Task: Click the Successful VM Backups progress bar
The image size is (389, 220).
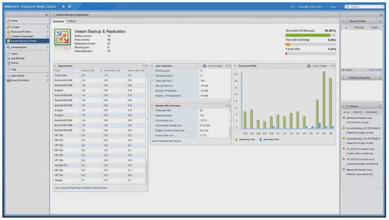Action: pyautogui.click(x=311, y=35)
